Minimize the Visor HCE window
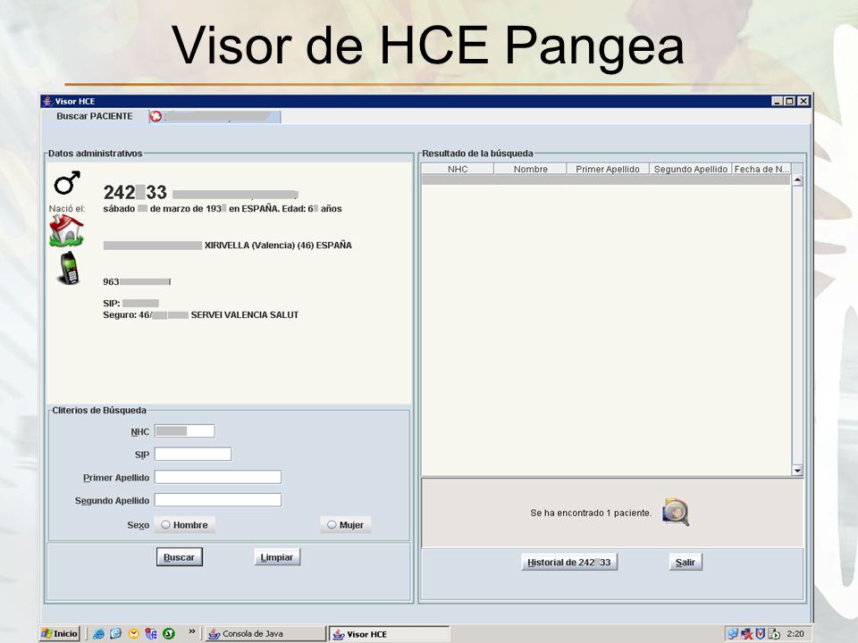858x643 pixels. [x=777, y=101]
